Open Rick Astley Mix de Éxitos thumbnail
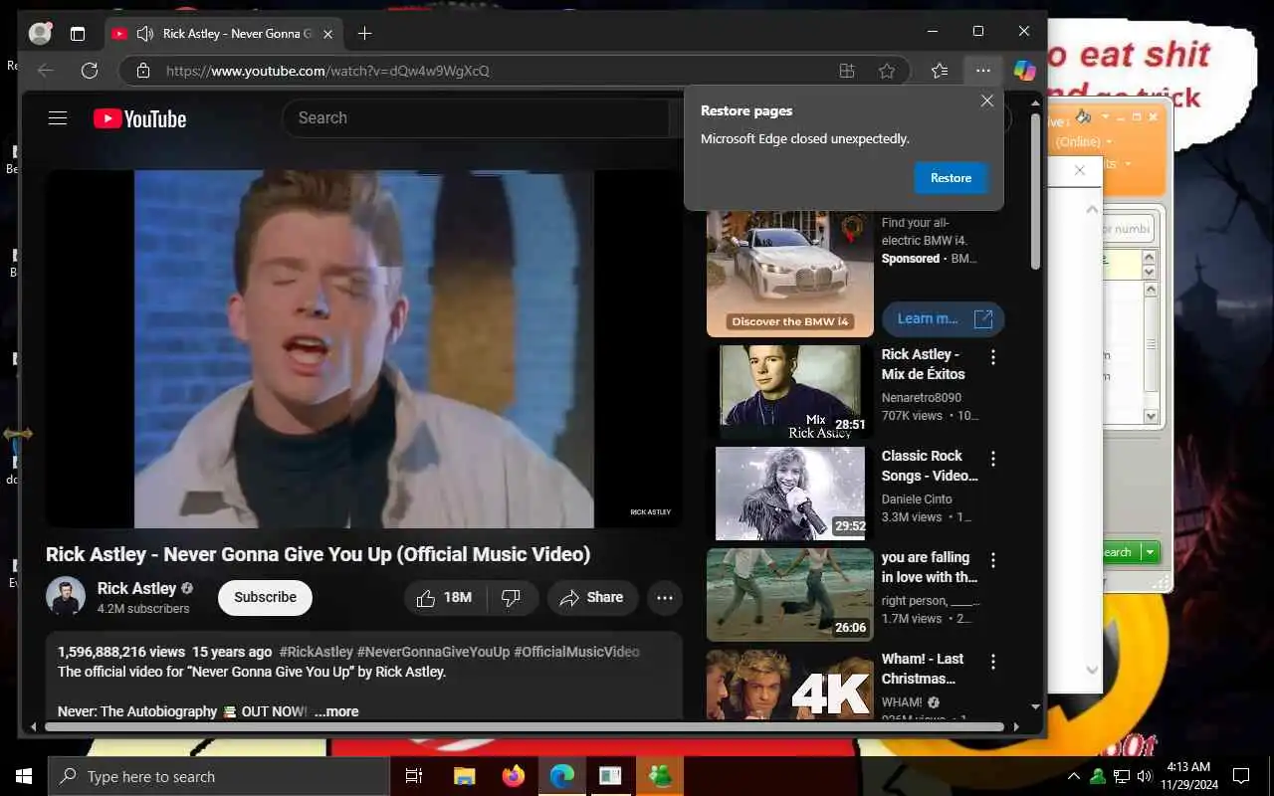 (x=790, y=392)
